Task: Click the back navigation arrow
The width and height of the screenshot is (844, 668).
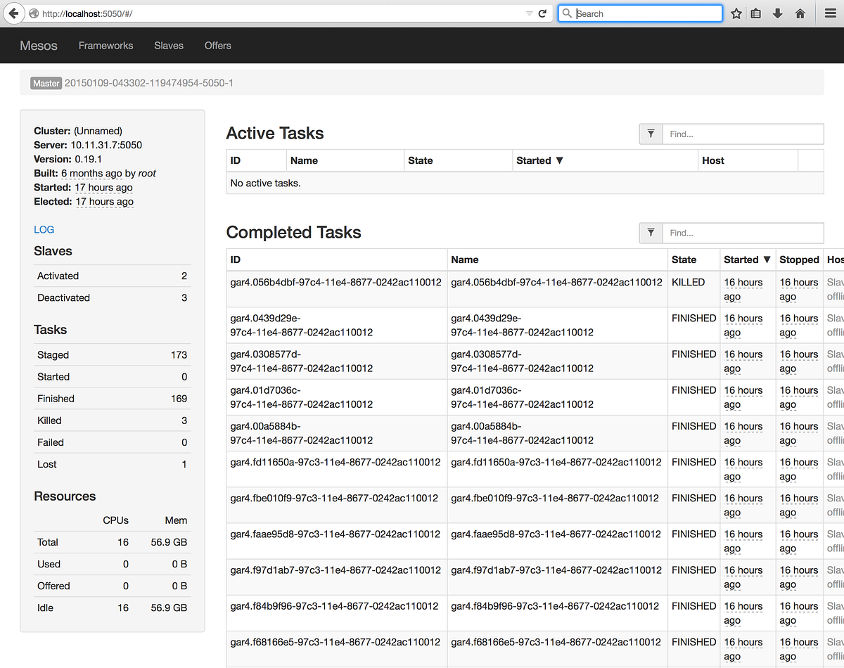Action: click(13, 13)
